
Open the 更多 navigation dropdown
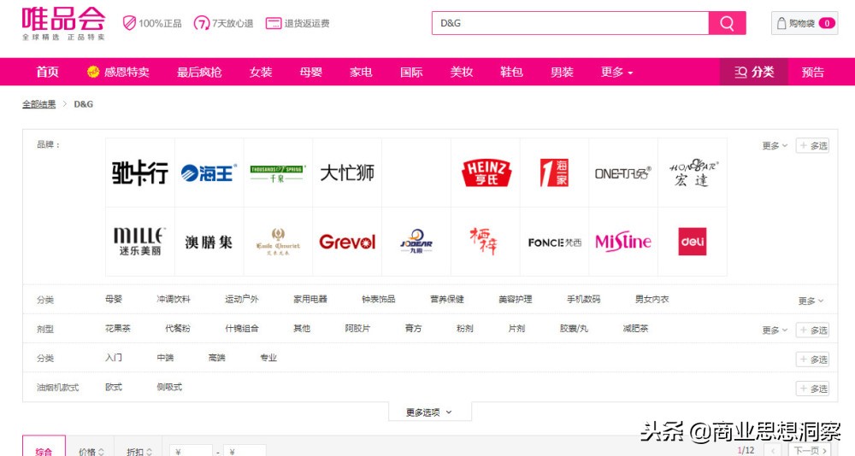616,72
